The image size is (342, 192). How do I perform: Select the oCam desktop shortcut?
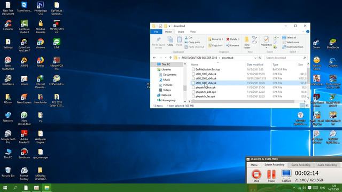tap(24, 80)
